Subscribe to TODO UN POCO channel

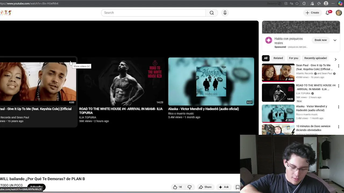(x=36, y=187)
